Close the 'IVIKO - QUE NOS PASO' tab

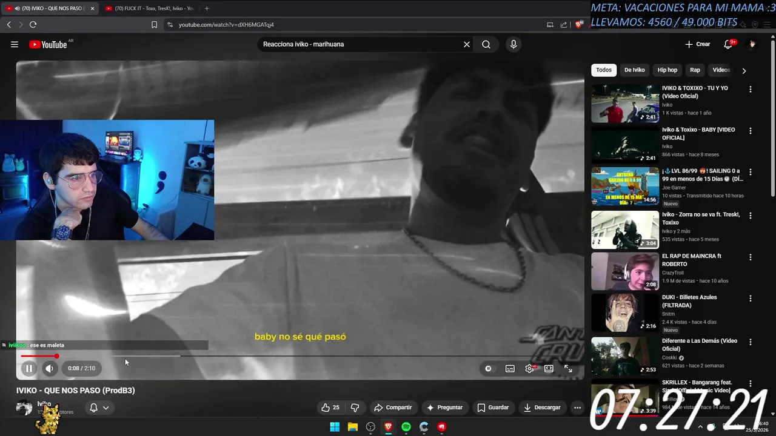92,8
